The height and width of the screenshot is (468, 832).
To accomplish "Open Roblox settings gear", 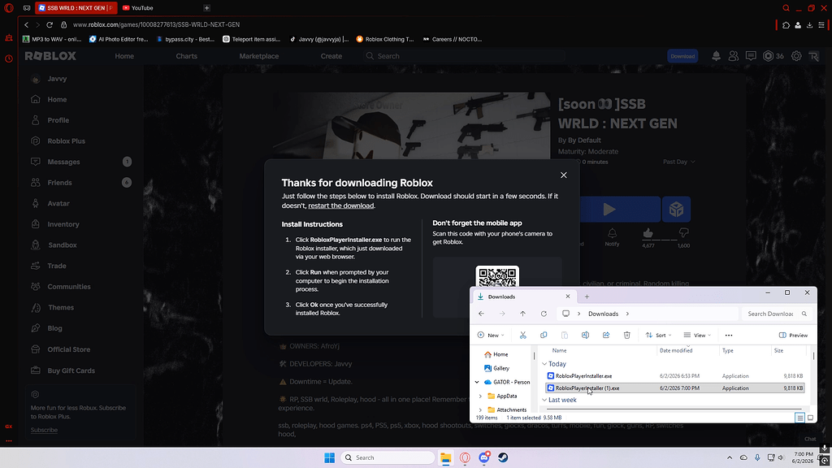I will (x=796, y=56).
